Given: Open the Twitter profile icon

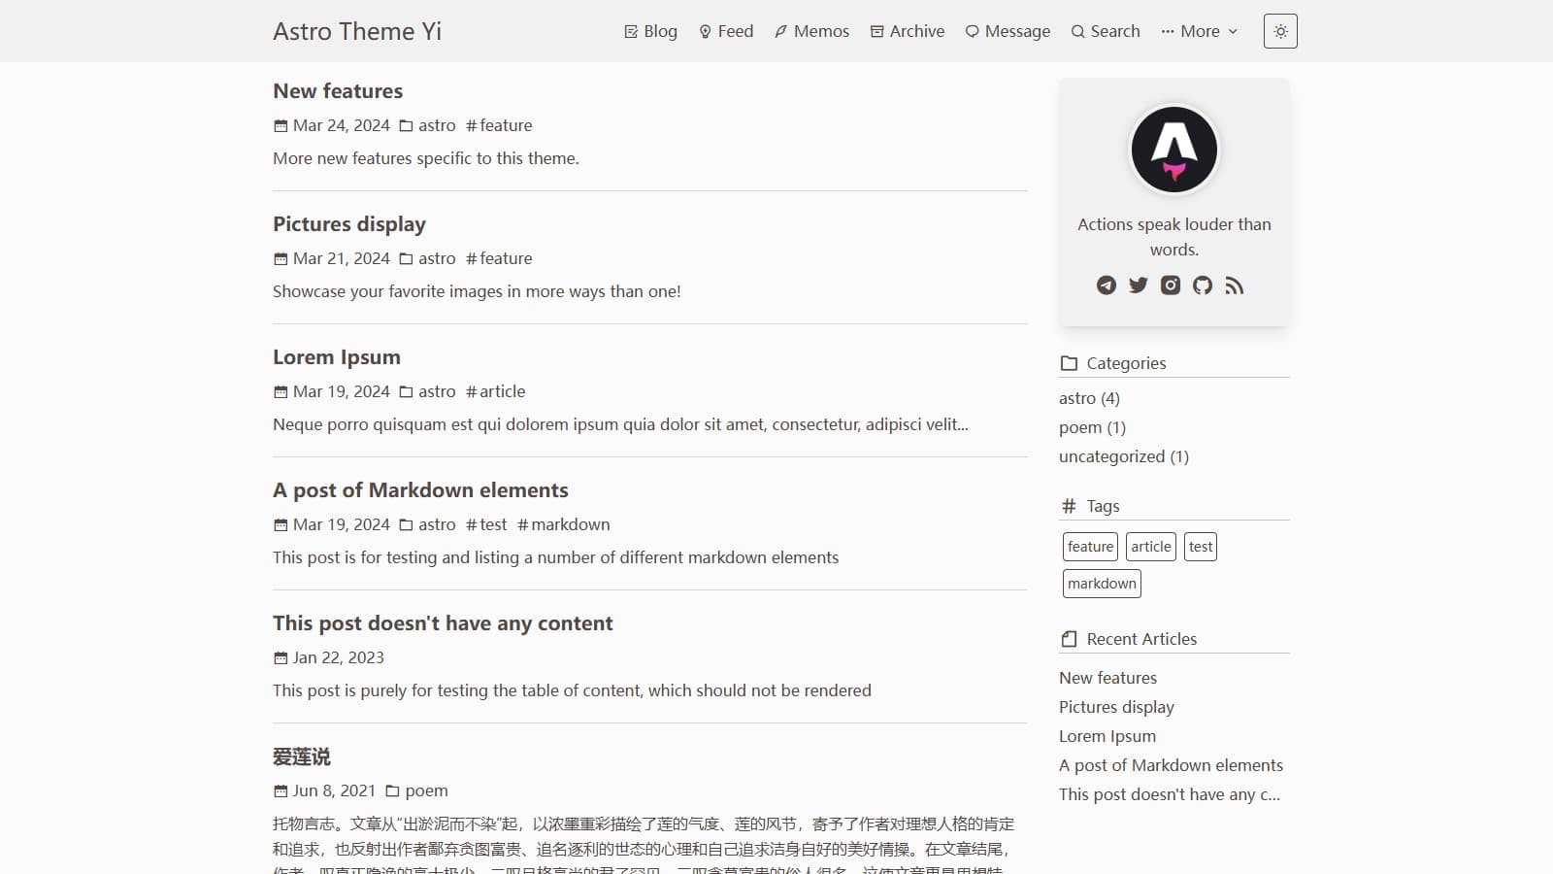Looking at the screenshot, I should [x=1138, y=286].
